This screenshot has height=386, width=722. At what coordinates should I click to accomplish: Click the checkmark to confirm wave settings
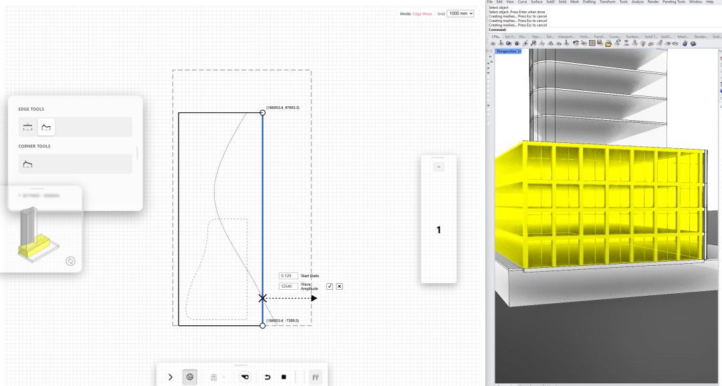[x=330, y=286]
